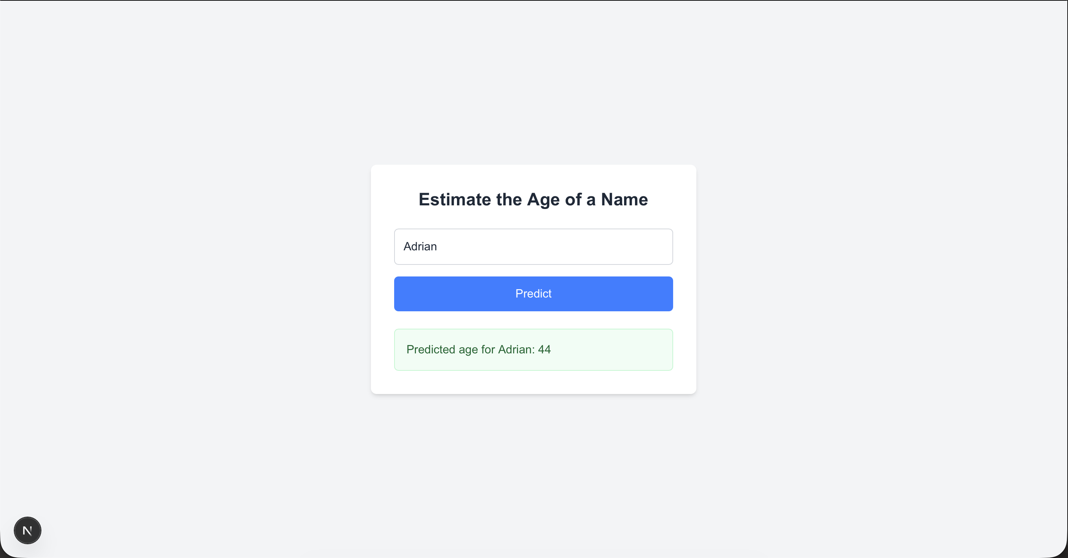The width and height of the screenshot is (1068, 558).
Task: Click the word Age in the heading
Action: click(x=543, y=200)
